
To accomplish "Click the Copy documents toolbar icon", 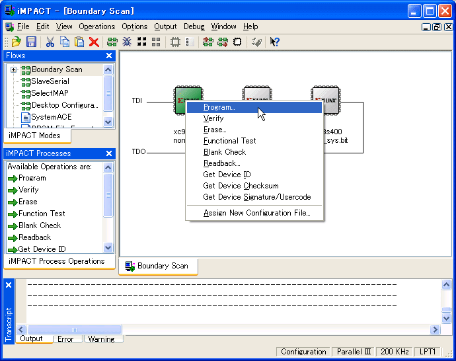I will pyautogui.click(x=65, y=42).
